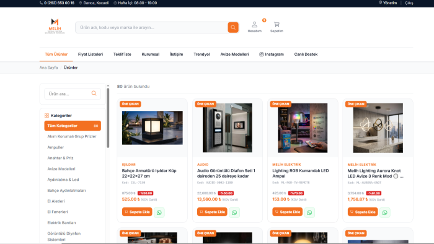
Task: Click the 13,560.00 ₺ price
Action: click(209, 199)
